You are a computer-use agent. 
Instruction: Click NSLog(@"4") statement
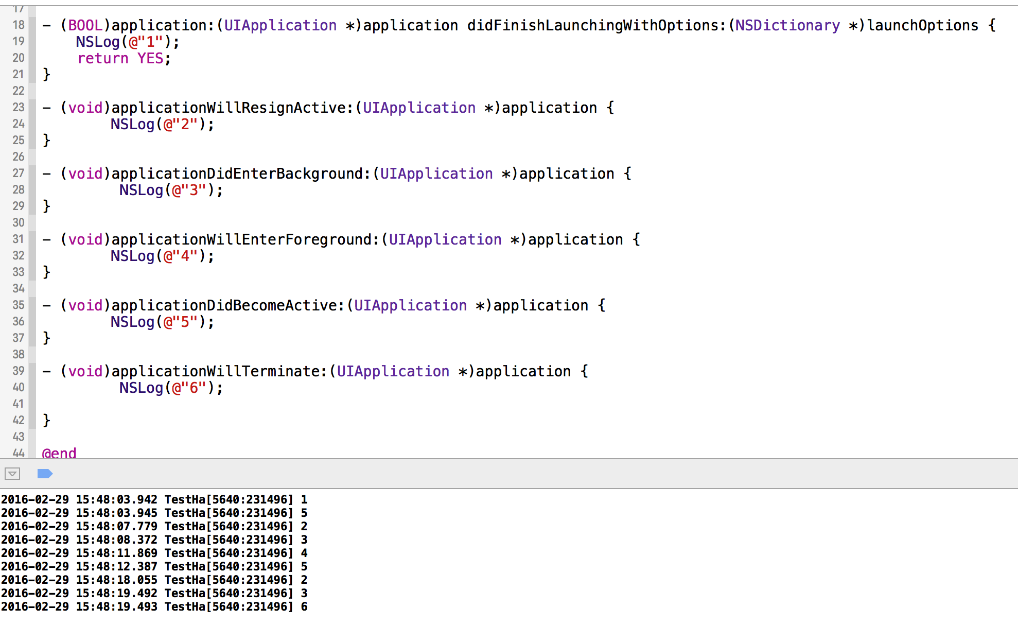(x=162, y=256)
